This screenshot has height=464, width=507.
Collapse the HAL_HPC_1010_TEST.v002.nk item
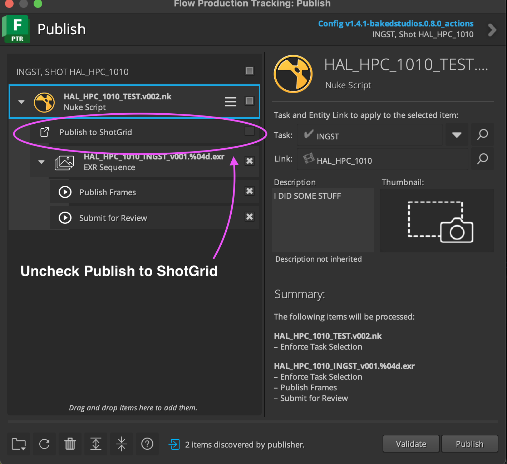[x=21, y=102]
